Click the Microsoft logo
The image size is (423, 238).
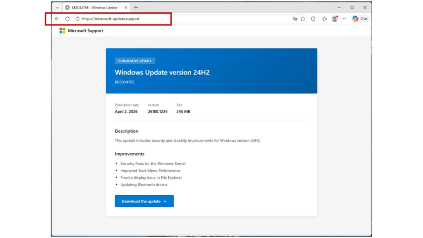pos(62,31)
